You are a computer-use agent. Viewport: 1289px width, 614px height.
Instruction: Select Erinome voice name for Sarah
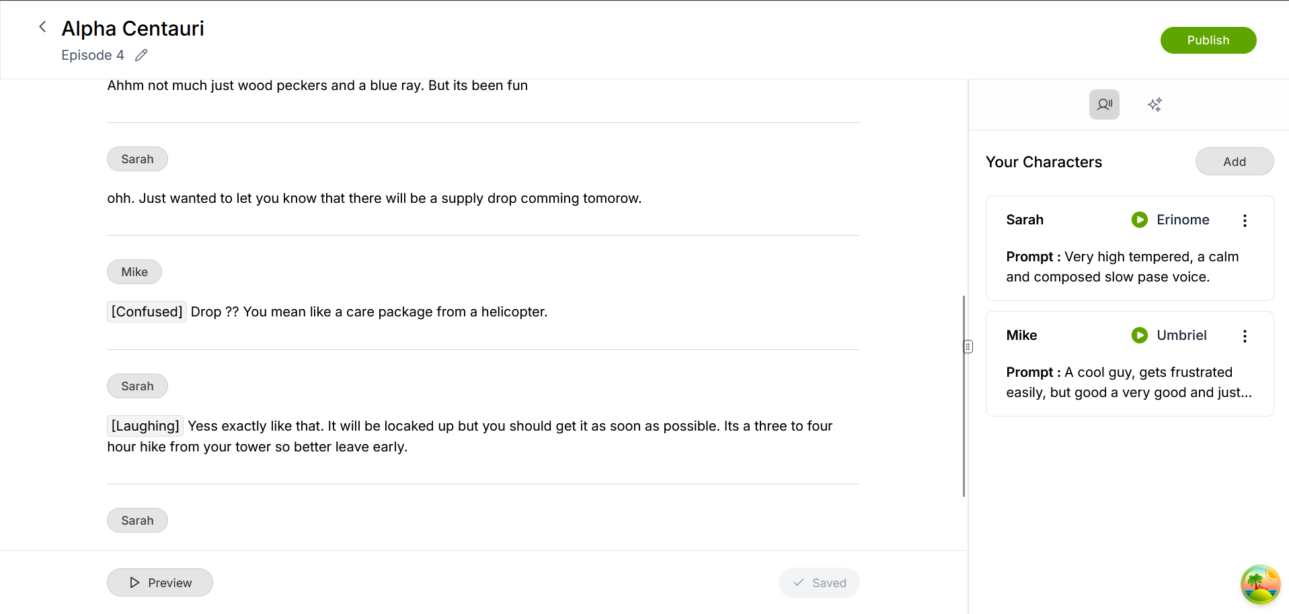point(1183,220)
